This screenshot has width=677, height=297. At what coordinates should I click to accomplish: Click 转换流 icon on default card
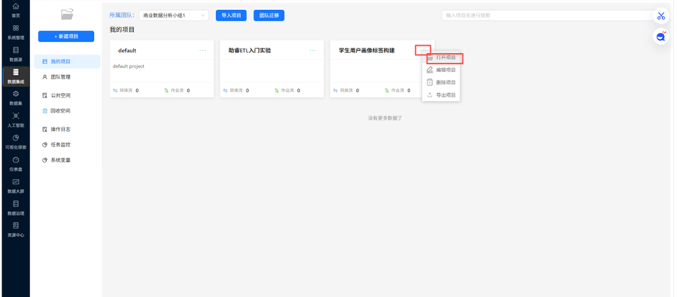pyautogui.click(x=115, y=91)
